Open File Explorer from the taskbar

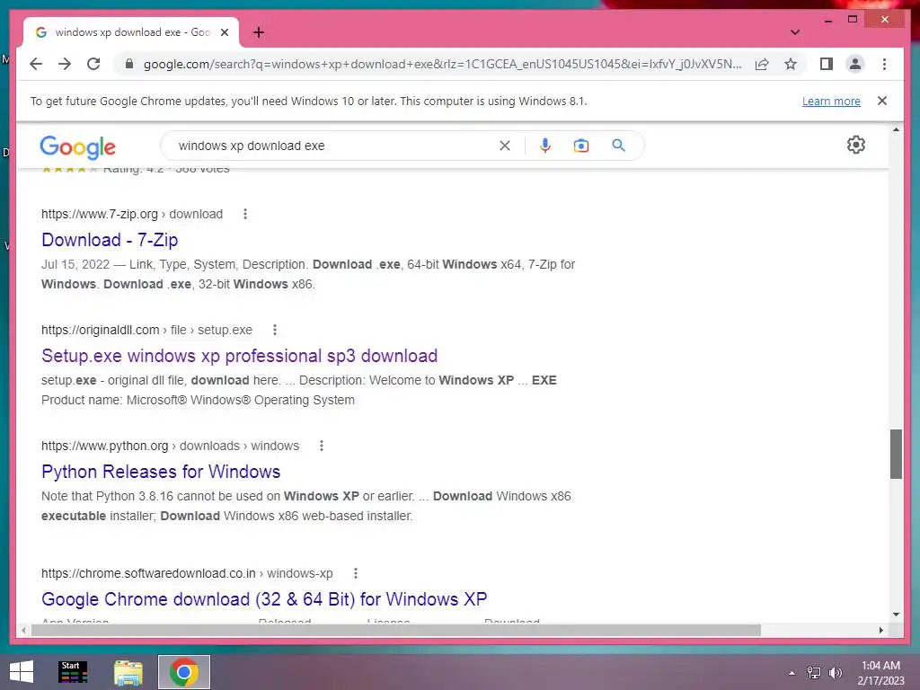pos(128,672)
